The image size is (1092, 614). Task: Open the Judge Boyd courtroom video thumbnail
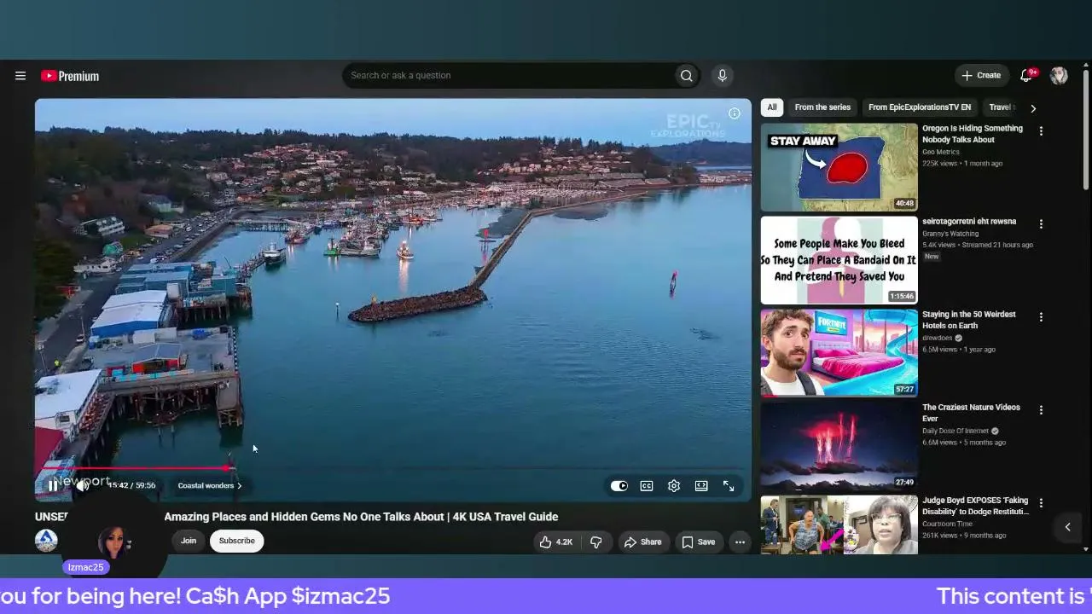pos(839,525)
